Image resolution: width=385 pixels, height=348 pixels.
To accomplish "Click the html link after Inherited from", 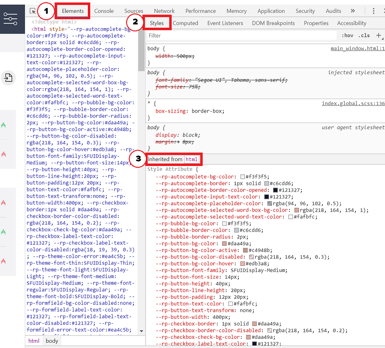I will pyautogui.click(x=192, y=159).
